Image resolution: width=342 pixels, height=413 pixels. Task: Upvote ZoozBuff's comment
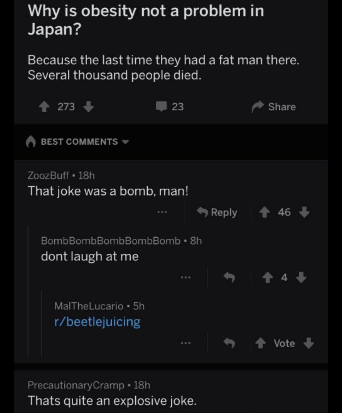[x=265, y=212]
